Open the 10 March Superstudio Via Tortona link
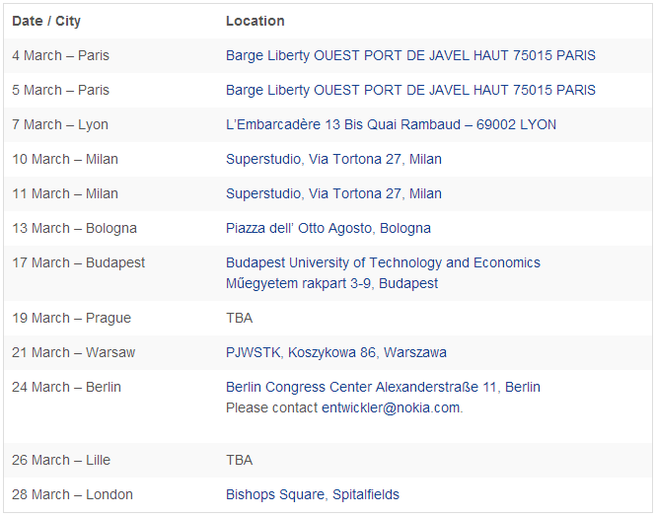Viewport: 656px width, 517px height. click(x=333, y=159)
